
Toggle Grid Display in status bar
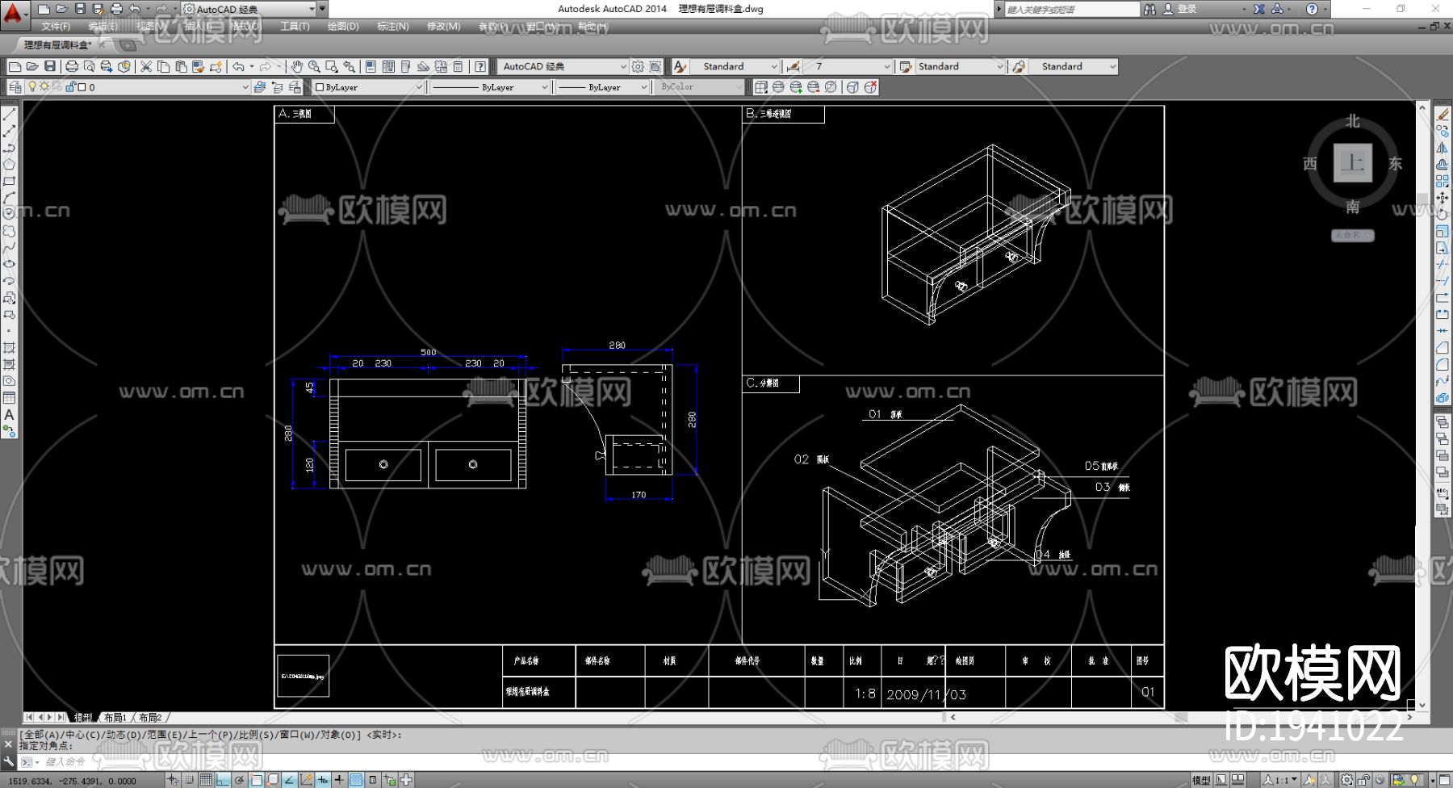206,780
